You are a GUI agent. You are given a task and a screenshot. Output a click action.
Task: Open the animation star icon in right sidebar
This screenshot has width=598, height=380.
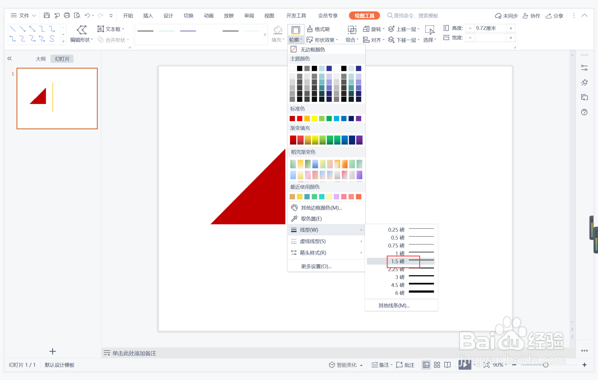click(584, 83)
